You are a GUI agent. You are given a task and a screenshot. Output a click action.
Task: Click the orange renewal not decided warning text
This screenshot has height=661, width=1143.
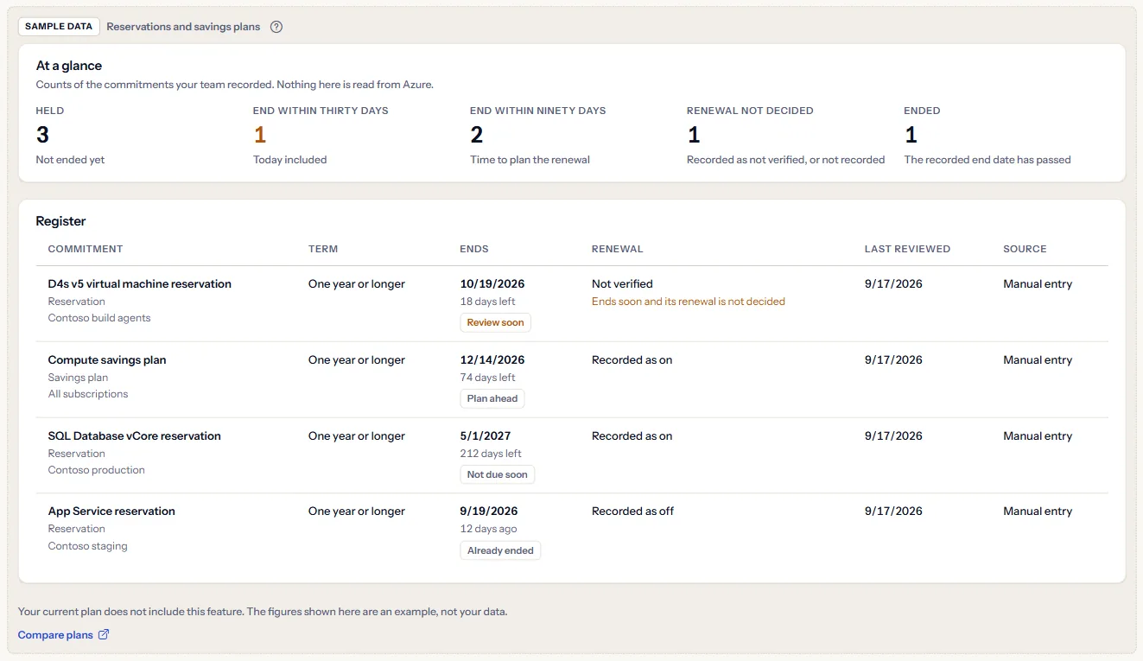point(689,302)
